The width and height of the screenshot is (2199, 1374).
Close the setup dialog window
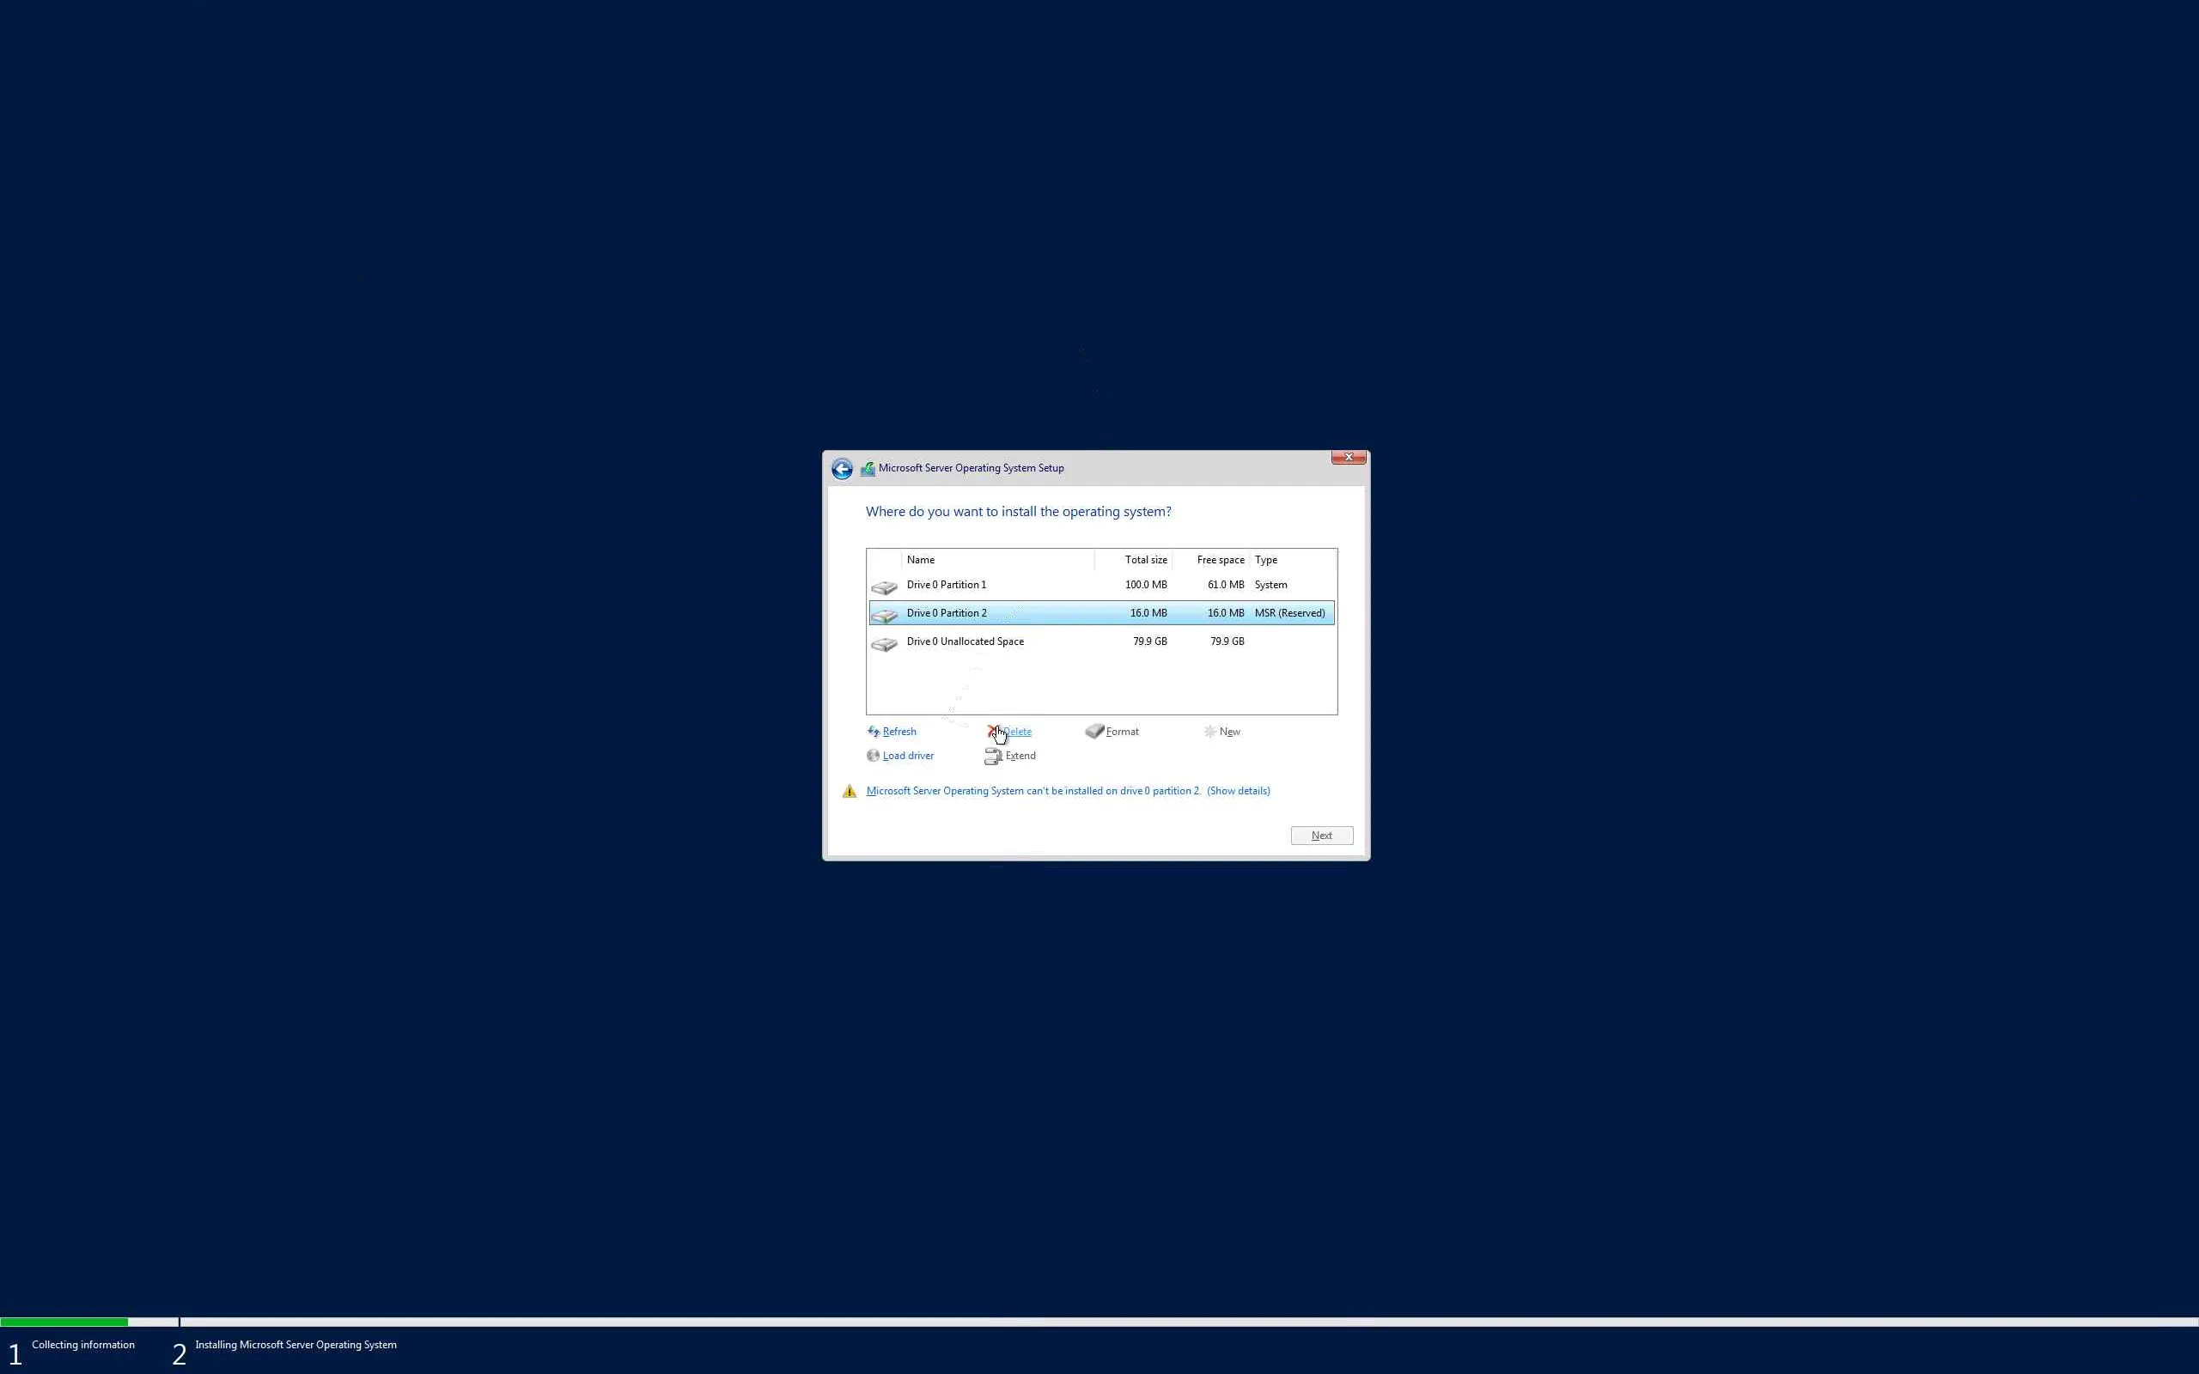click(x=1349, y=457)
